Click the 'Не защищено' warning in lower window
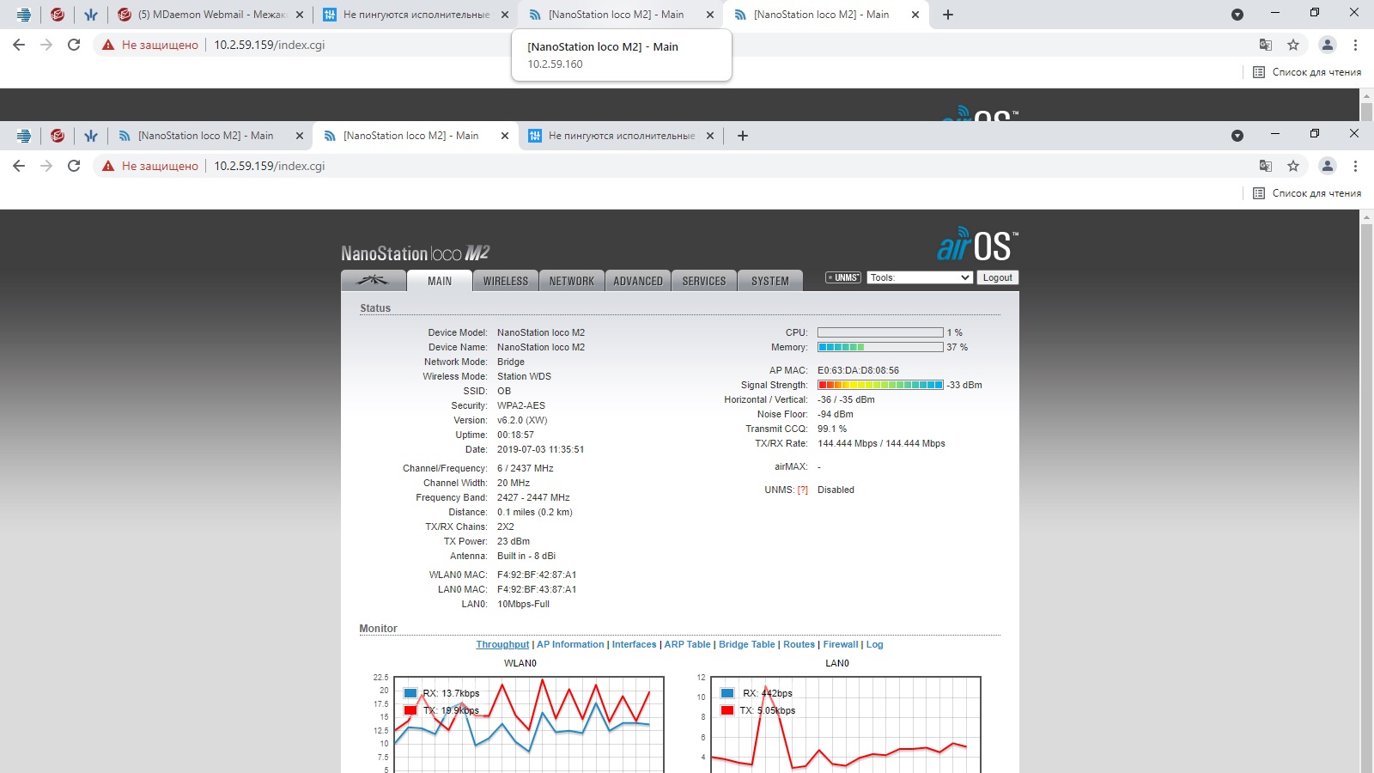The width and height of the screenshot is (1374, 773). point(151,166)
